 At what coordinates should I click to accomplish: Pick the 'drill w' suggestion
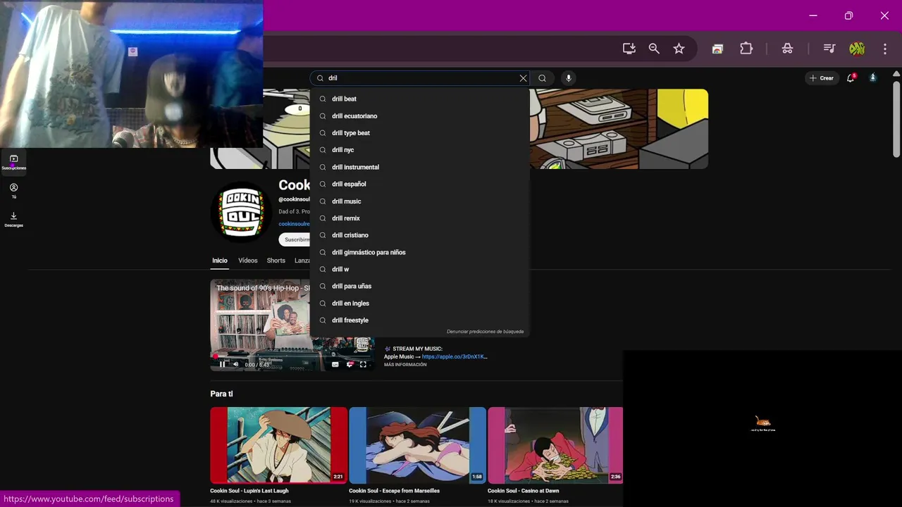tap(419, 269)
